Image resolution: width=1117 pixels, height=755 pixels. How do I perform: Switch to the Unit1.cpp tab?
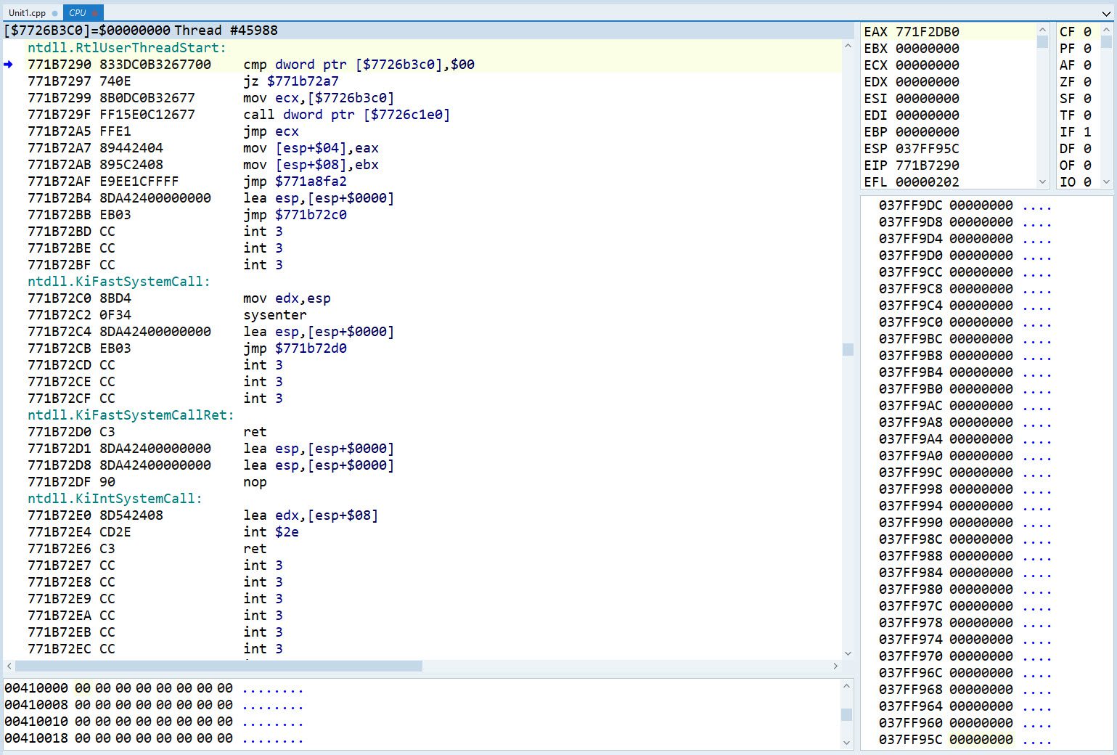[x=27, y=13]
